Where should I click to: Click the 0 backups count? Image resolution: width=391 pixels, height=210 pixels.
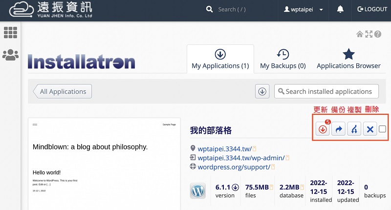[x=375, y=191]
